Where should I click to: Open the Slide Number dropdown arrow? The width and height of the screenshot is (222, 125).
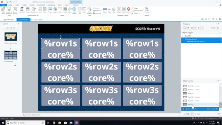(92, 14)
